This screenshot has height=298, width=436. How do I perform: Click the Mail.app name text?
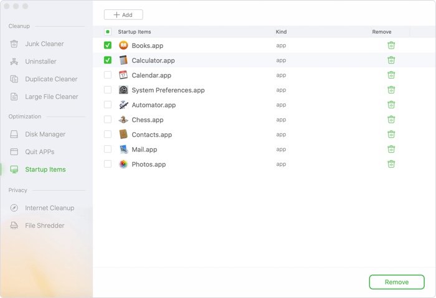(144, 150)
